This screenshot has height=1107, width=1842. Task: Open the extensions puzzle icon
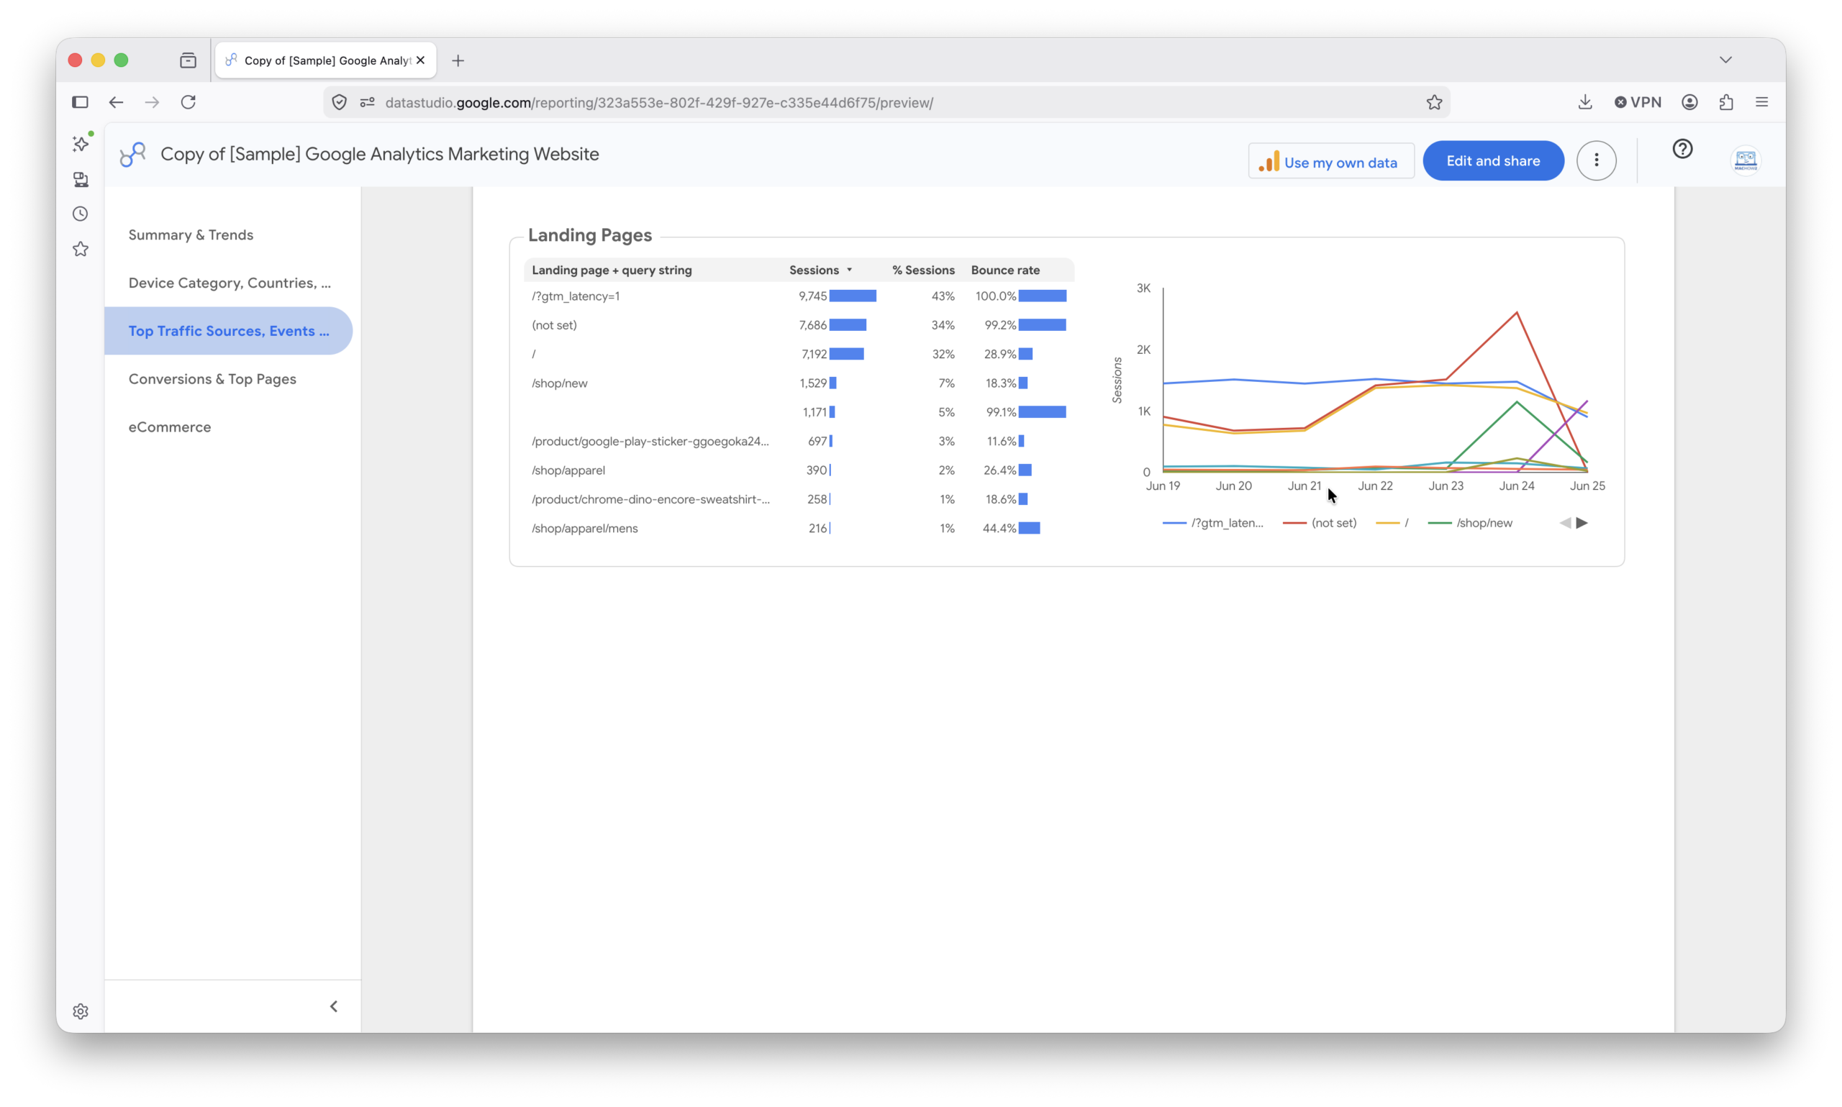tap(1725, 102)
